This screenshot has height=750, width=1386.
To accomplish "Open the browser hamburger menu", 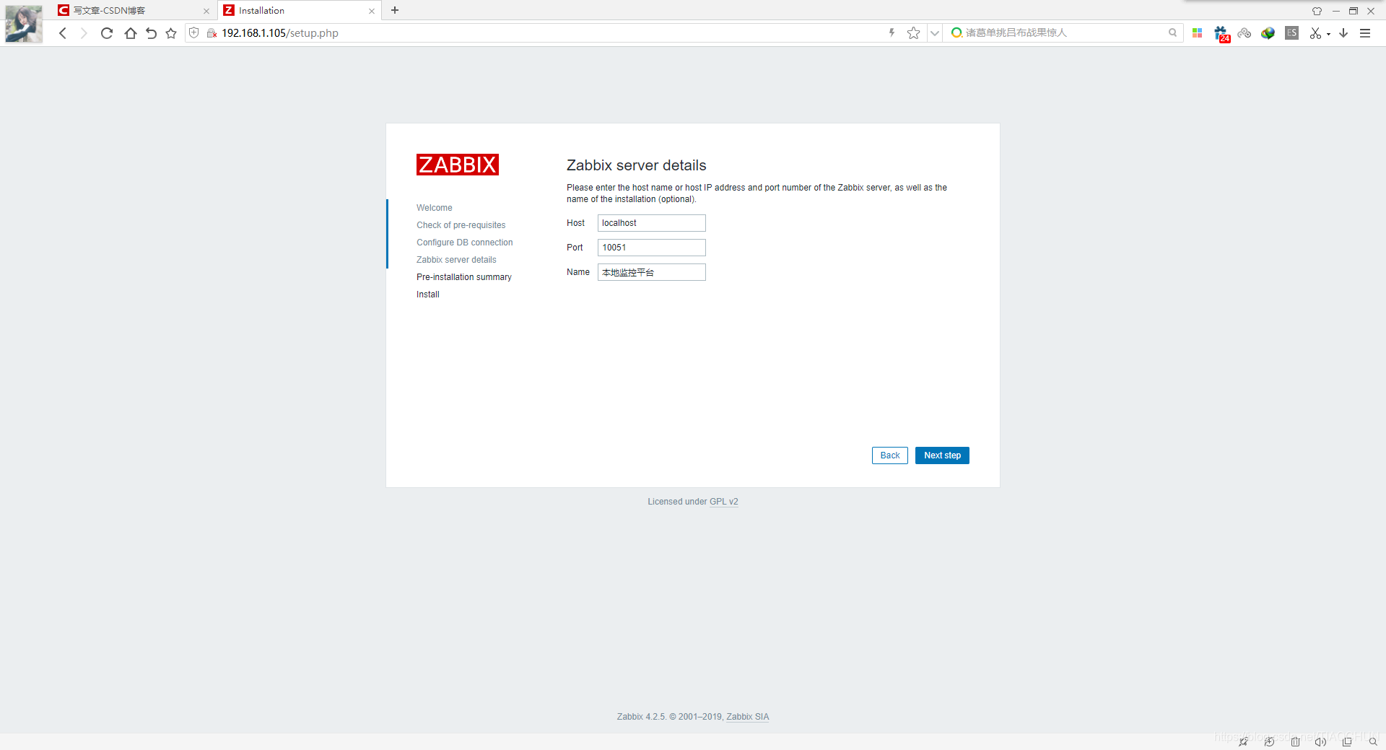I will [1365, 33].
